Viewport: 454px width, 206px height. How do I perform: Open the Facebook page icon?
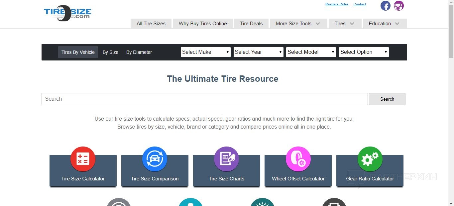(385, 6)
